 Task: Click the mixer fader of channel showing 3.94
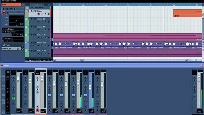coord(18,78)
